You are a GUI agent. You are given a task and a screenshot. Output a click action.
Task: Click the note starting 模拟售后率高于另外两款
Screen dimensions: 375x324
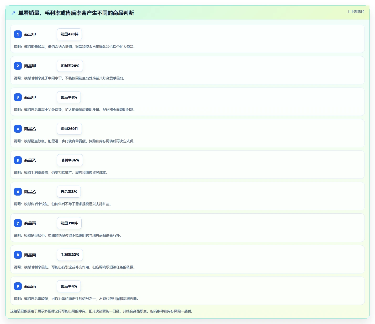pyautogui.click(x=75, y=110)
